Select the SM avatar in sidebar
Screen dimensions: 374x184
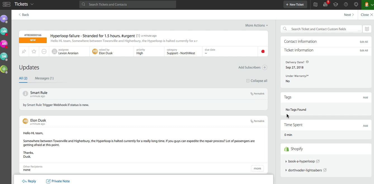coord(4,56)
